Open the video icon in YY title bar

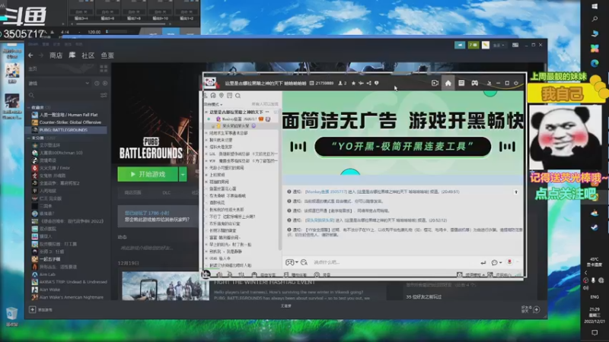[x=435, y=83]
